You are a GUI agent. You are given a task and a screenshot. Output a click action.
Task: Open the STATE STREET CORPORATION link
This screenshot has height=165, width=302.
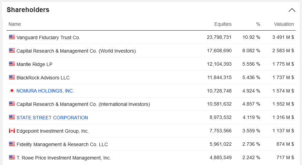(52, 118)
